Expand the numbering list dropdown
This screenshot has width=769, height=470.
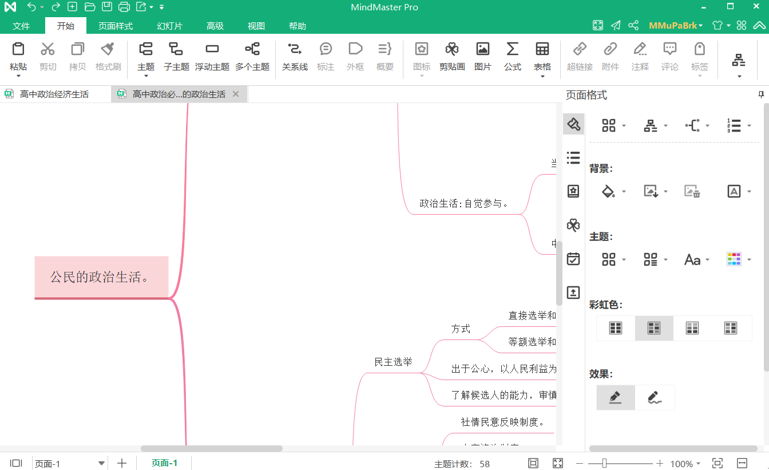(x=750, y=126)
